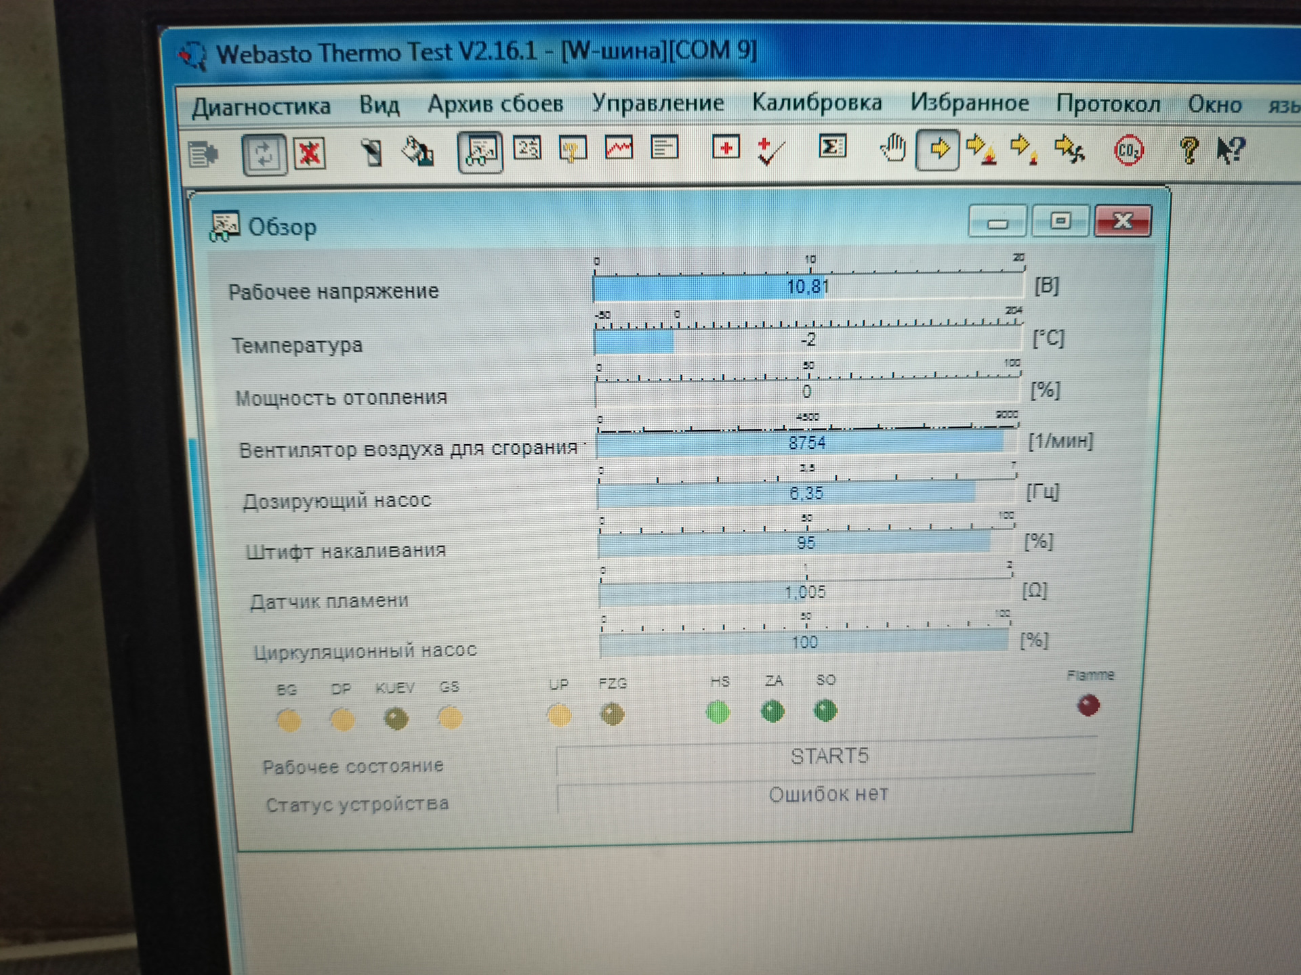
Task: Click the Рабочее напряжение bar showing 10,81
Action: [x=808, y=287]
